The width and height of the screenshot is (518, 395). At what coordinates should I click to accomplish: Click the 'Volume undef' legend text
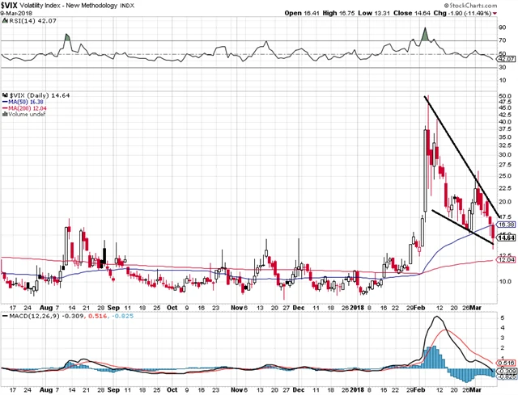click(27, 114)
